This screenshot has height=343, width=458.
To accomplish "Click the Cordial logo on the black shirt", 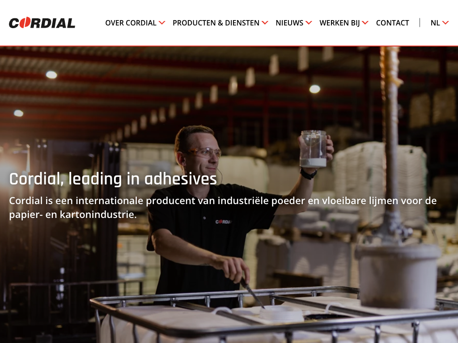I will 224,222.
